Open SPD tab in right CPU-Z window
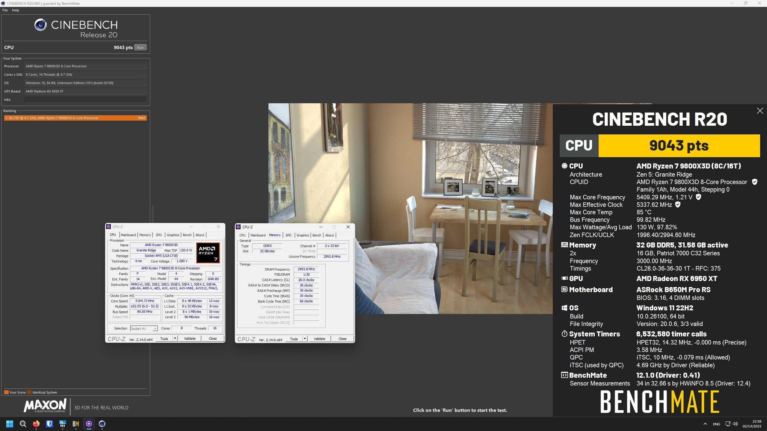767x431 pixels. [289, 235]
